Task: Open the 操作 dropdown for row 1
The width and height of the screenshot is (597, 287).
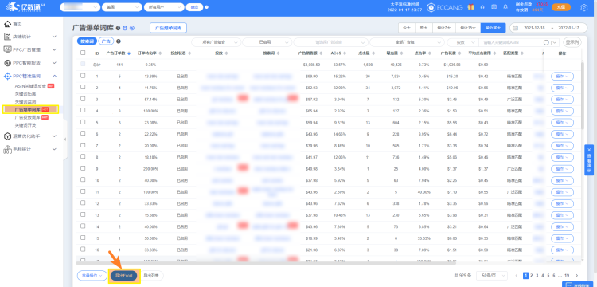Action: [x=562, y=77]
